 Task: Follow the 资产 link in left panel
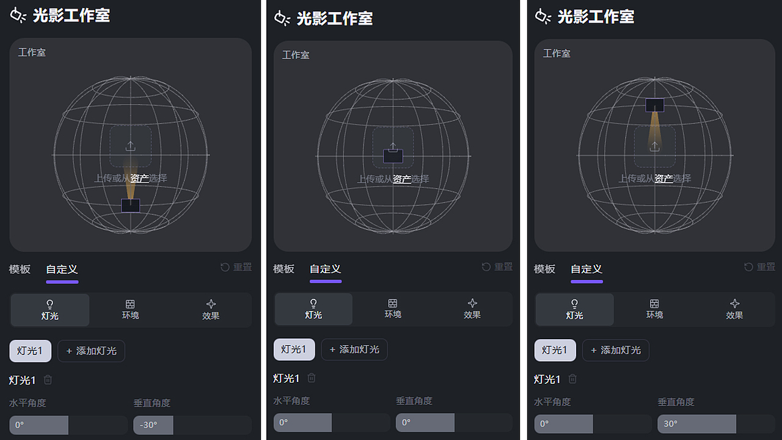[x=139, y=178]
